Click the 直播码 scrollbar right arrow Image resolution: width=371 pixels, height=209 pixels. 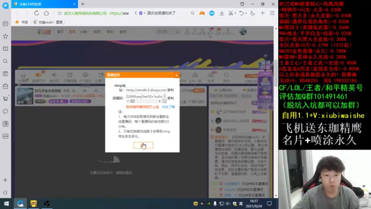click(160, 101)
